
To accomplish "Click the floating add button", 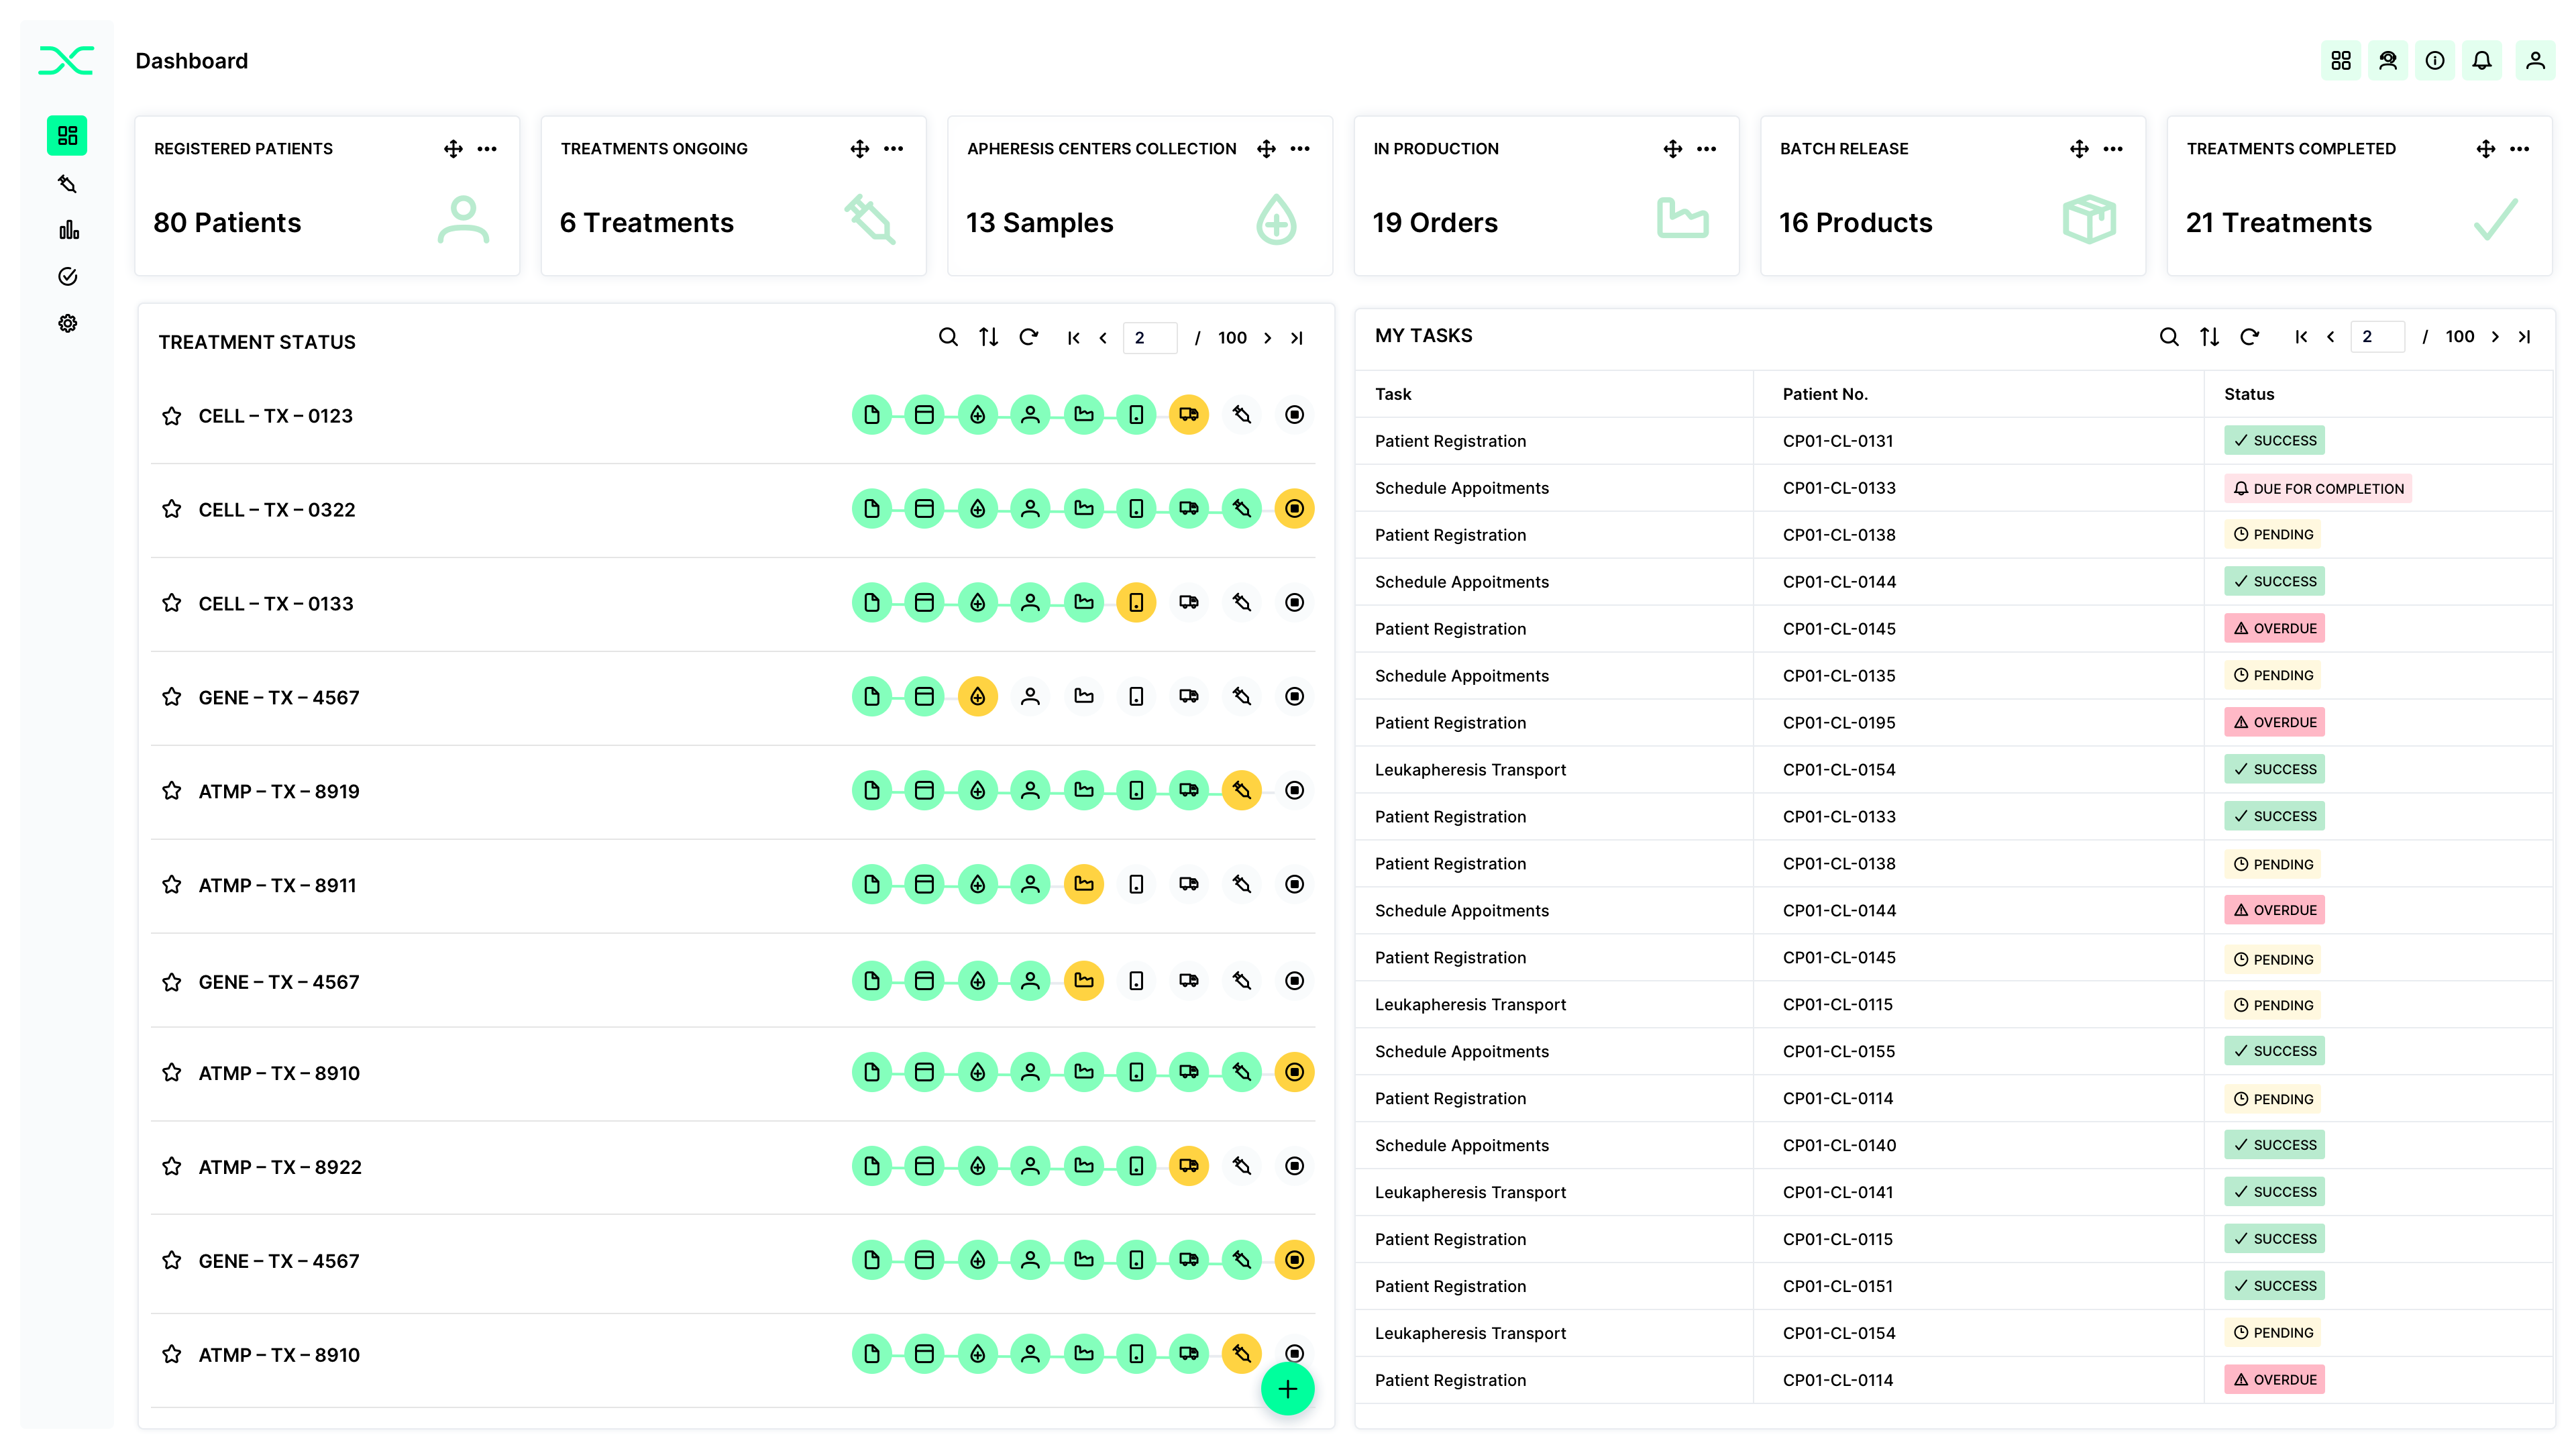I will click(1288, 1389).
